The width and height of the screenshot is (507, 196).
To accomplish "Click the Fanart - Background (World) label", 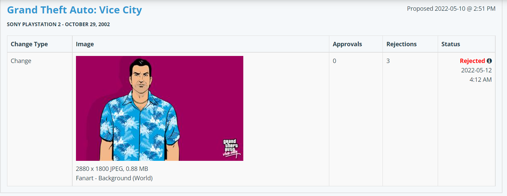I will coord(114,178).
